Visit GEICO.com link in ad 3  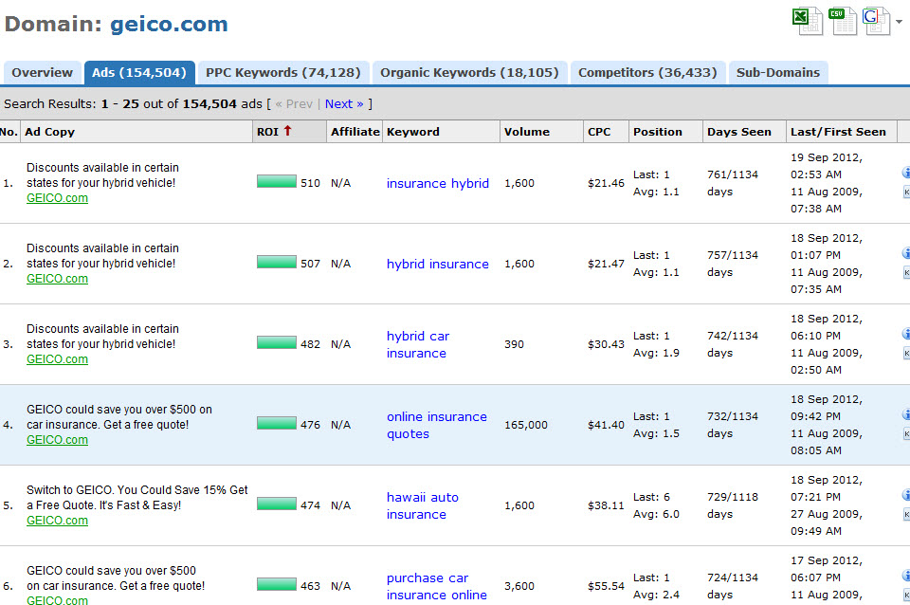[x=58, y=359]
